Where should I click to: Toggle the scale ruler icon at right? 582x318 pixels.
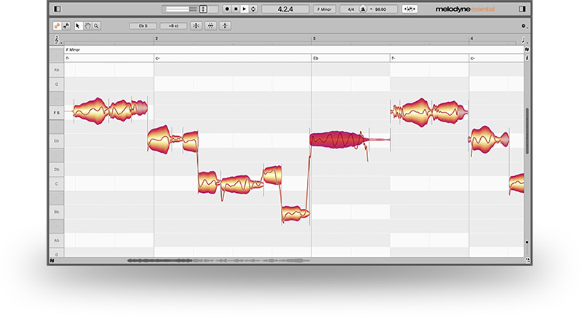527,49
